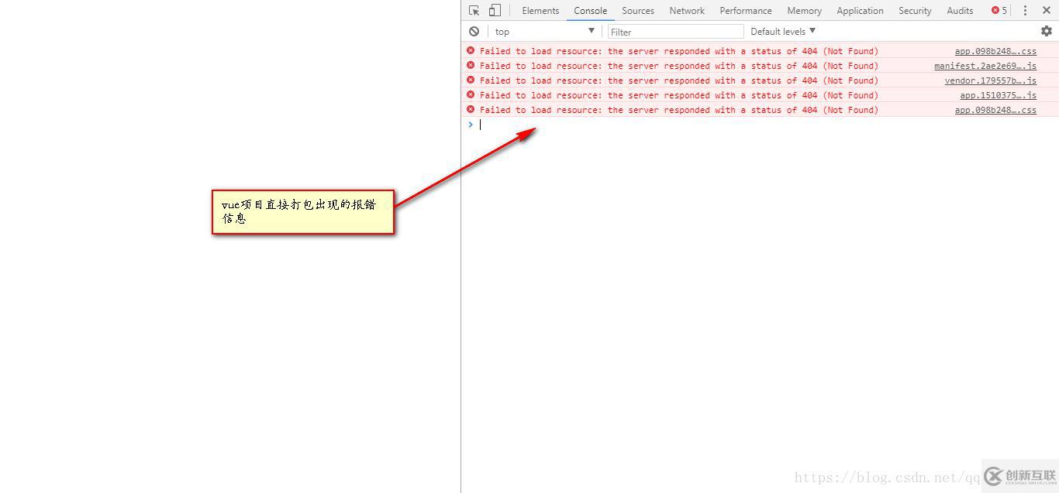Toggle the device toolbar icon

495,10
